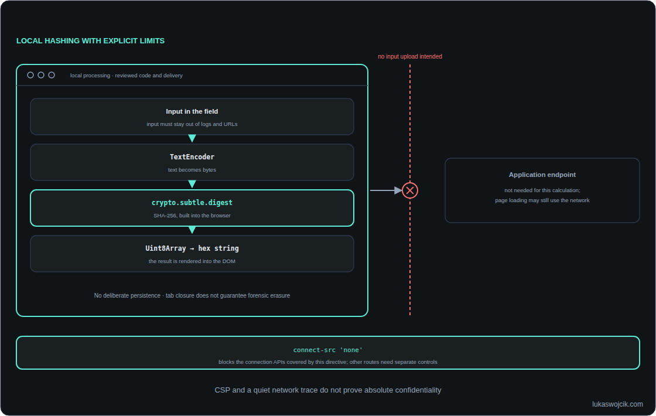Click 'page loading may still use the network'
The width and height of the screenshot is (656, 416).
click(x=542, y=200)
